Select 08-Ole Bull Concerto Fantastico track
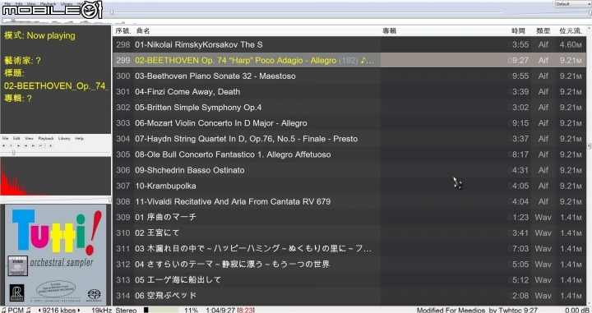Image resolution: width=592 pixels, height=313 pixels. click(349, 154)
